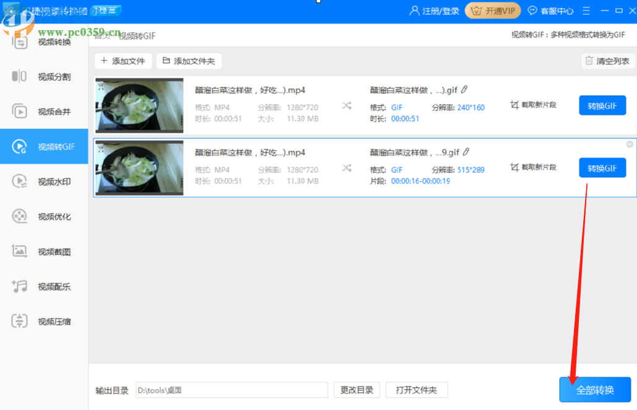
Task: Click the 开通VIP badge
Action: tap(493, 11)
